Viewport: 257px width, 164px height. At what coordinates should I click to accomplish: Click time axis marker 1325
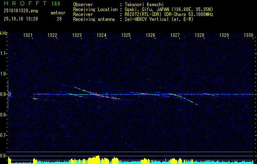(x=126, y=35)
